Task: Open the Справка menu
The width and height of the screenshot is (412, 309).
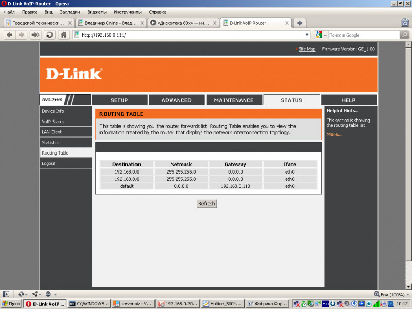Action: (158, 12)
